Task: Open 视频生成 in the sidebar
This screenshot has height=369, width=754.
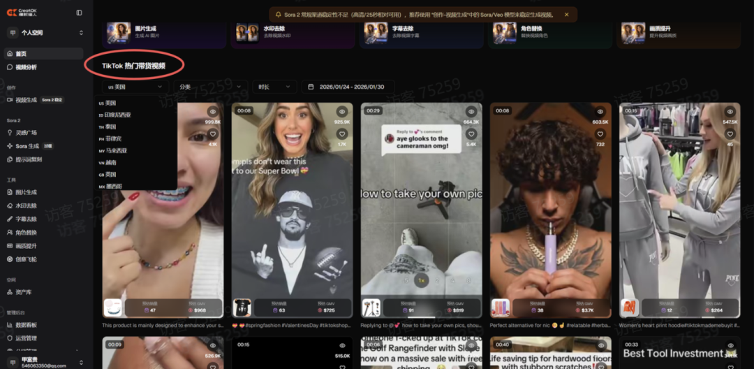Action: coord(43,99)
